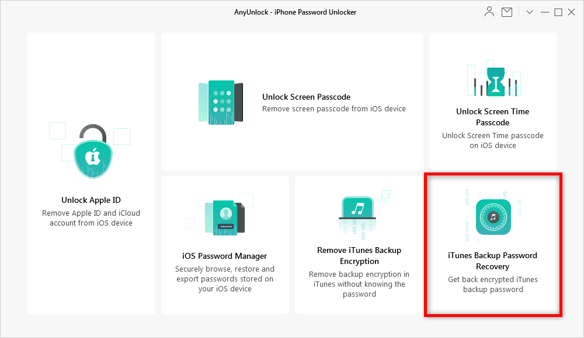The height and width of the screenshot is (338, 584).
Task: Maximize the AnyUnlock window
Action: 558,12
